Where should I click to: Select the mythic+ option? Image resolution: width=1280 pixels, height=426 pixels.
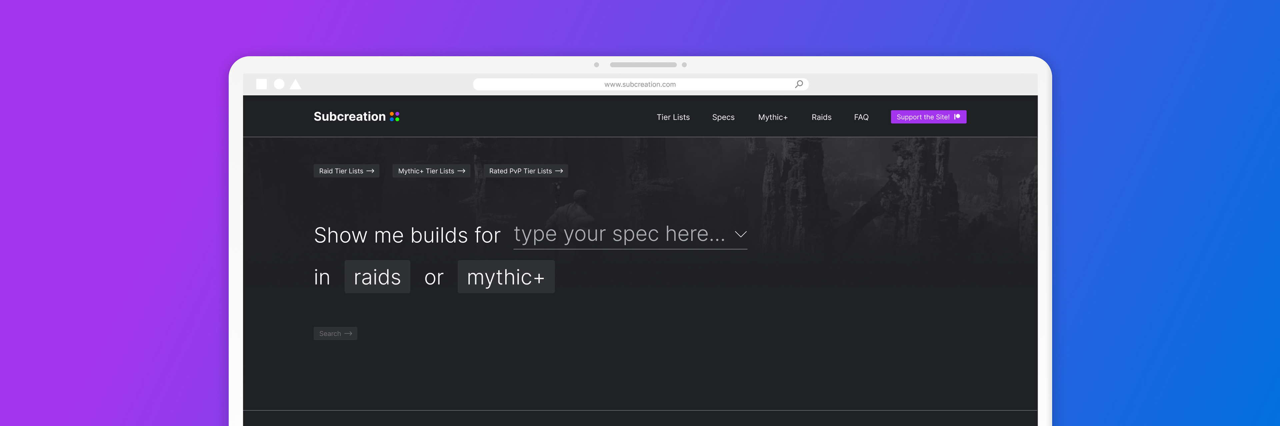point(506,277)
